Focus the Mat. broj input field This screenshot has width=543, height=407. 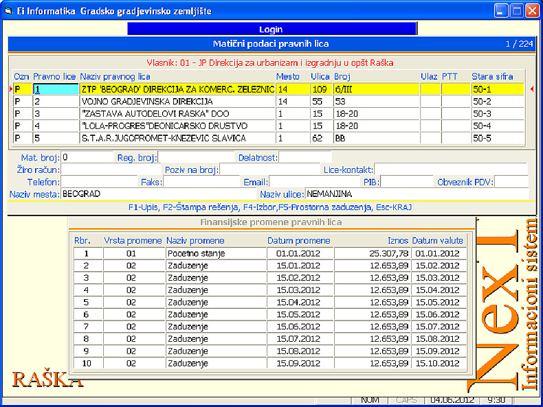(x=87, y=158)
